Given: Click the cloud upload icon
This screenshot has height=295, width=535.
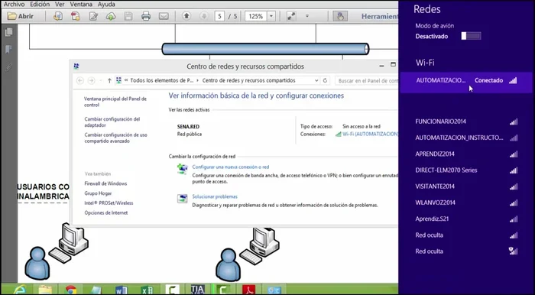Looking at the screenshot, I should click(x=111, y=16).
